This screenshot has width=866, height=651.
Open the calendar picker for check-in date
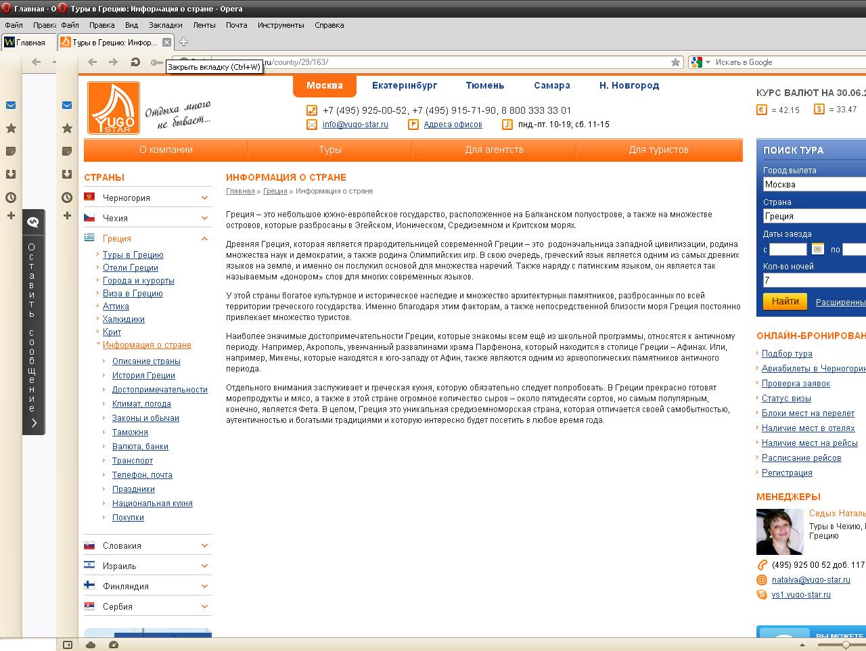pyautogui.click(x=818, y=249)
